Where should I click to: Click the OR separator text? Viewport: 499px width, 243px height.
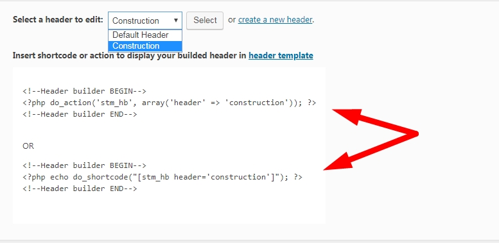click(x=28, y=146)
